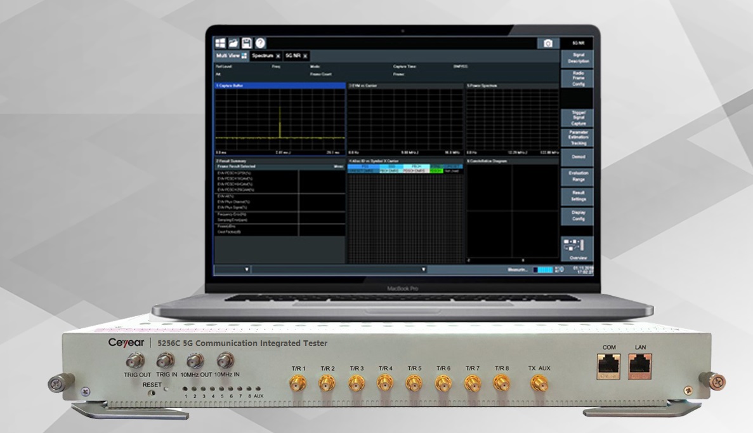Click the date and time in status bar
Image resolution: width=753 pixels, height=433 pixels.
(584, 270)
